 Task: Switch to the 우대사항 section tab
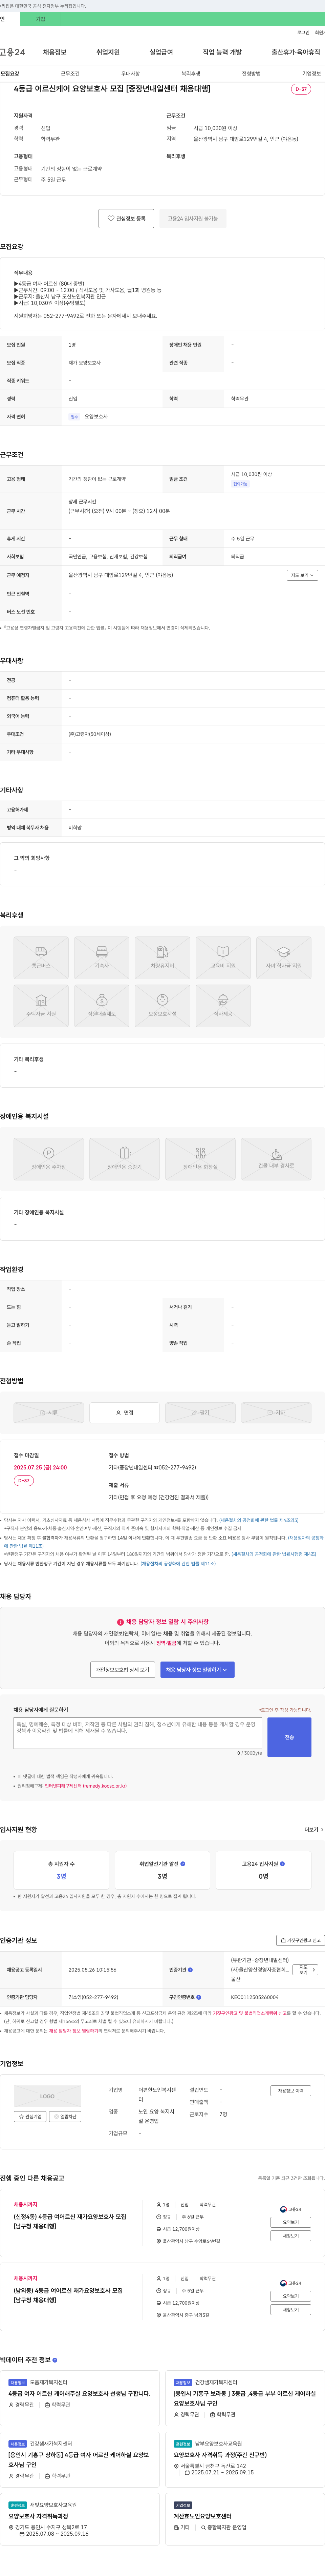[130, 73]
